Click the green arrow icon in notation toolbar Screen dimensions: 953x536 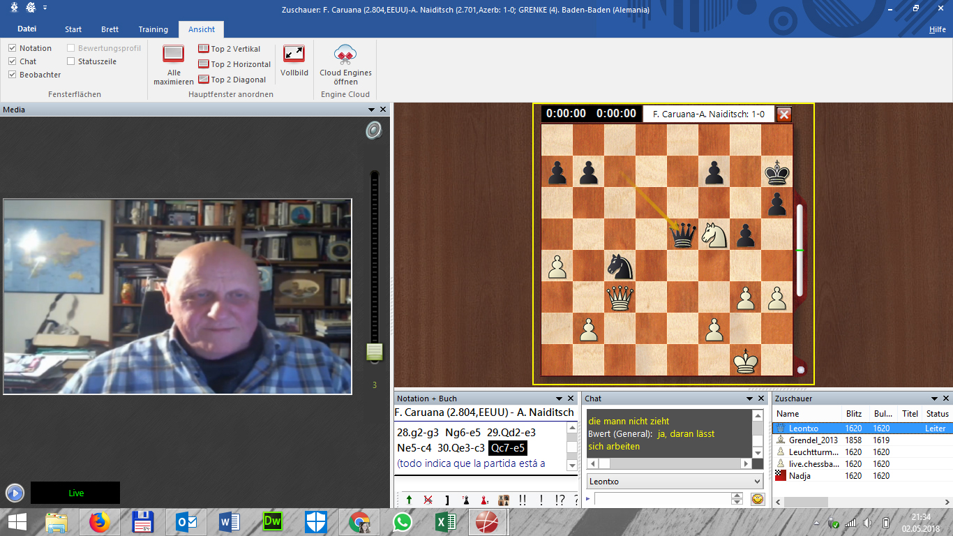(409, 500)
